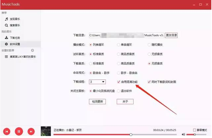Play the previous track
This screenshot has height=138, width=212.
click(7, 131)
